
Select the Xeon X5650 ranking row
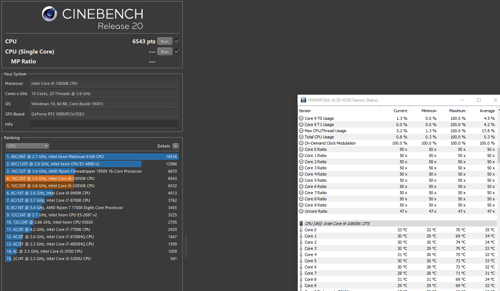[92, 222]
